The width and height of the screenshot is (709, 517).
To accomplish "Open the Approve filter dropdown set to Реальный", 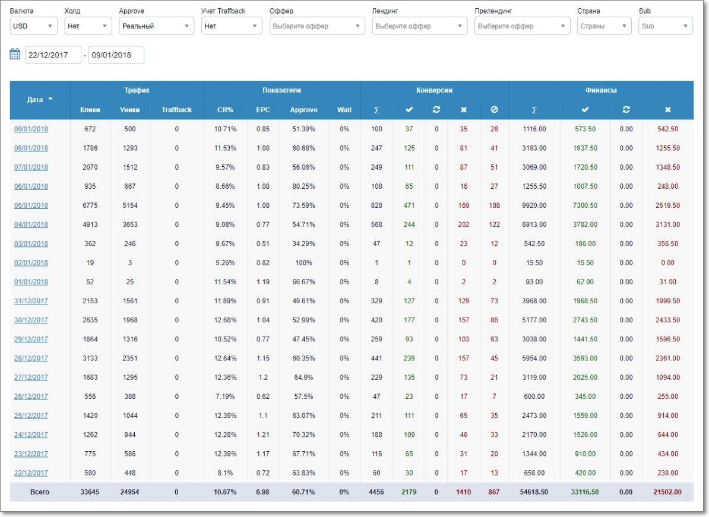I will [156, 26].
